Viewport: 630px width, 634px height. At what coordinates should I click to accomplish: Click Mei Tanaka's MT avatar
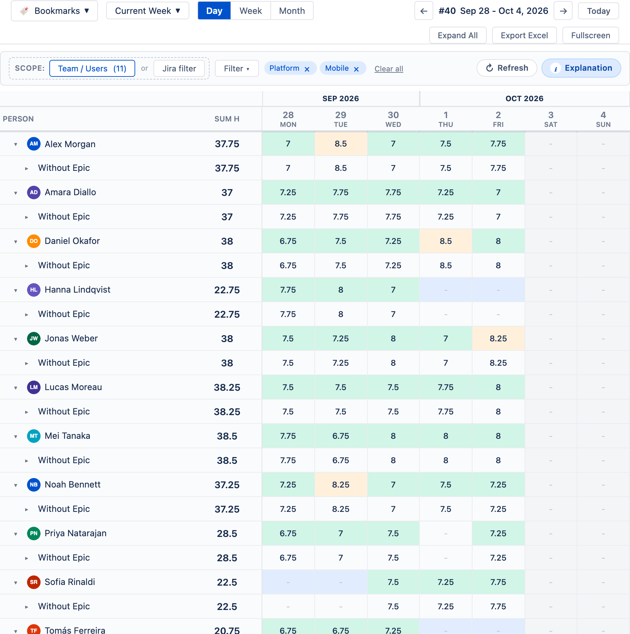point(34,436)
